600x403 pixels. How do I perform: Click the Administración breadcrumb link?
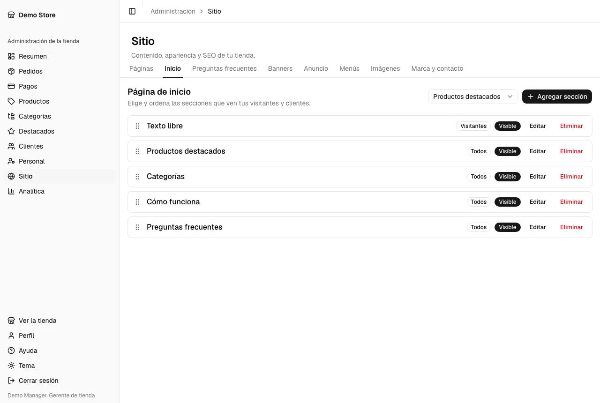(173, 11)
